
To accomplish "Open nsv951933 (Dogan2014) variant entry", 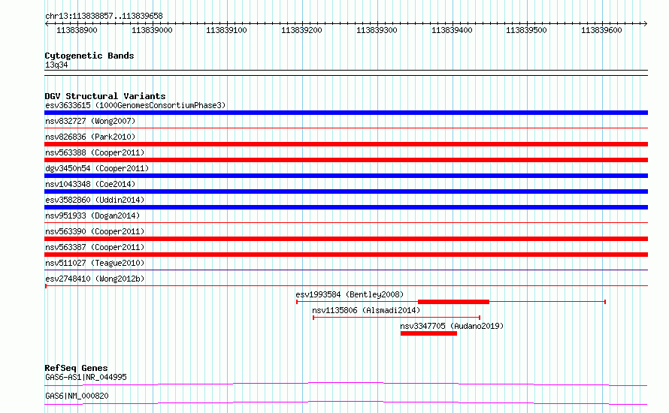I will coord(92,216).
